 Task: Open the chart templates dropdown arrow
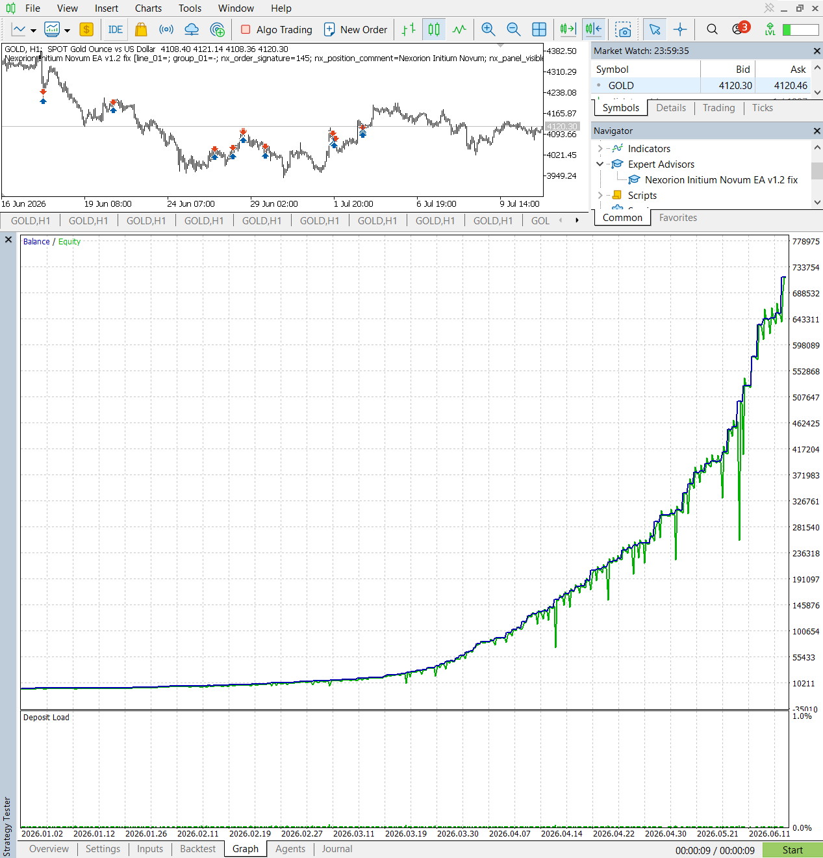point(67,30)
